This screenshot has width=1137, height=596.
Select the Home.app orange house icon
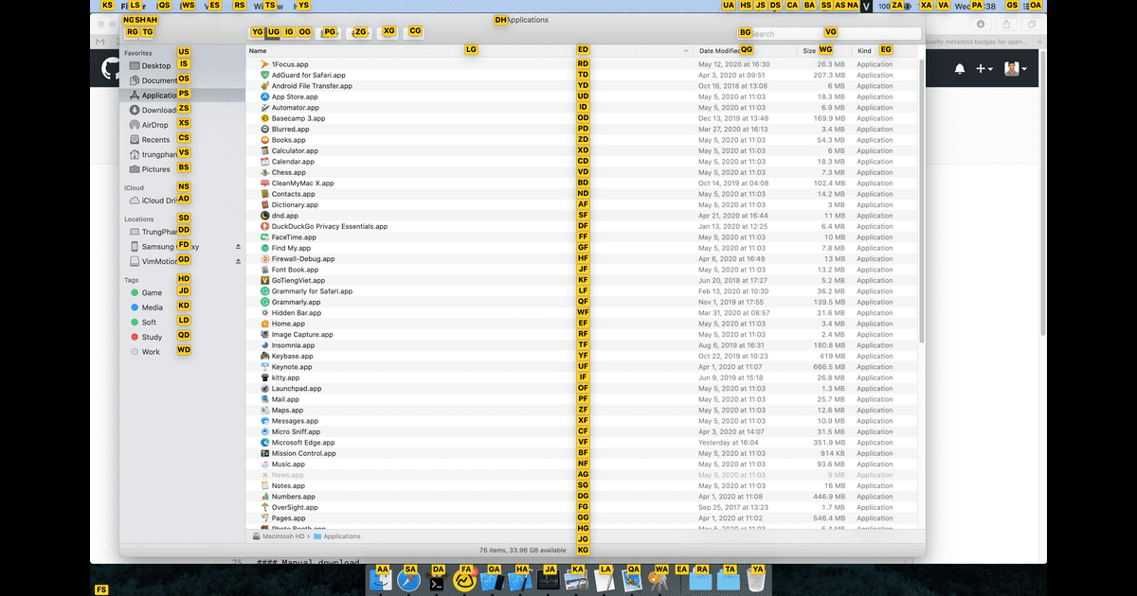pos(264,324)
